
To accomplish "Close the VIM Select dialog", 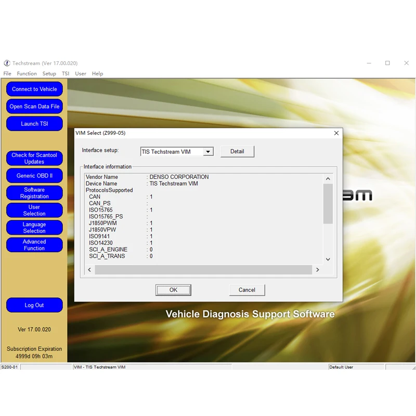I will click(336, 133).
